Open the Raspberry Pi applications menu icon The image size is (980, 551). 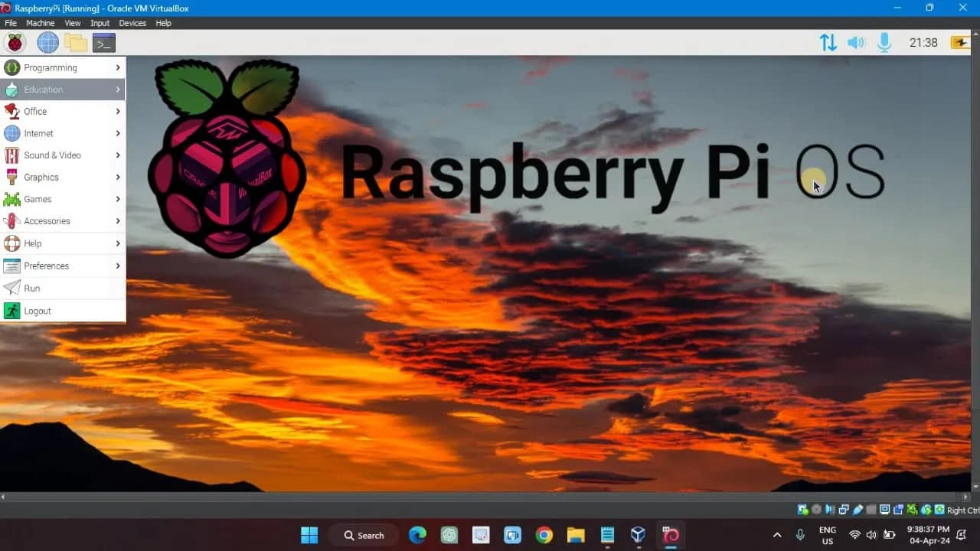point(14,42)
